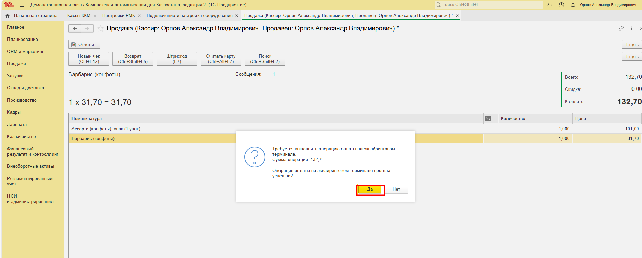Add the Продажа form to favorites
The width and height of the screenshot is (642, 258).
coord(101,29)
